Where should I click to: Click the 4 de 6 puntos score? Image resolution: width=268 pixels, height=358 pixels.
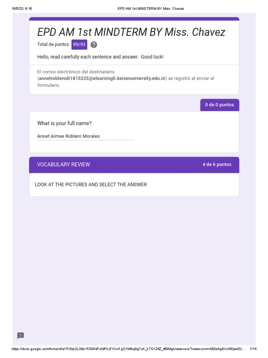217,165
